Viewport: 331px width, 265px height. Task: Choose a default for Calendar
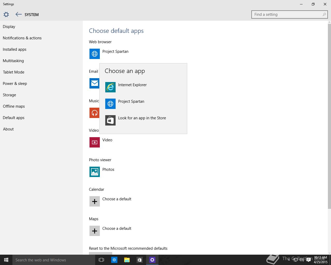[x=117, y=199]
